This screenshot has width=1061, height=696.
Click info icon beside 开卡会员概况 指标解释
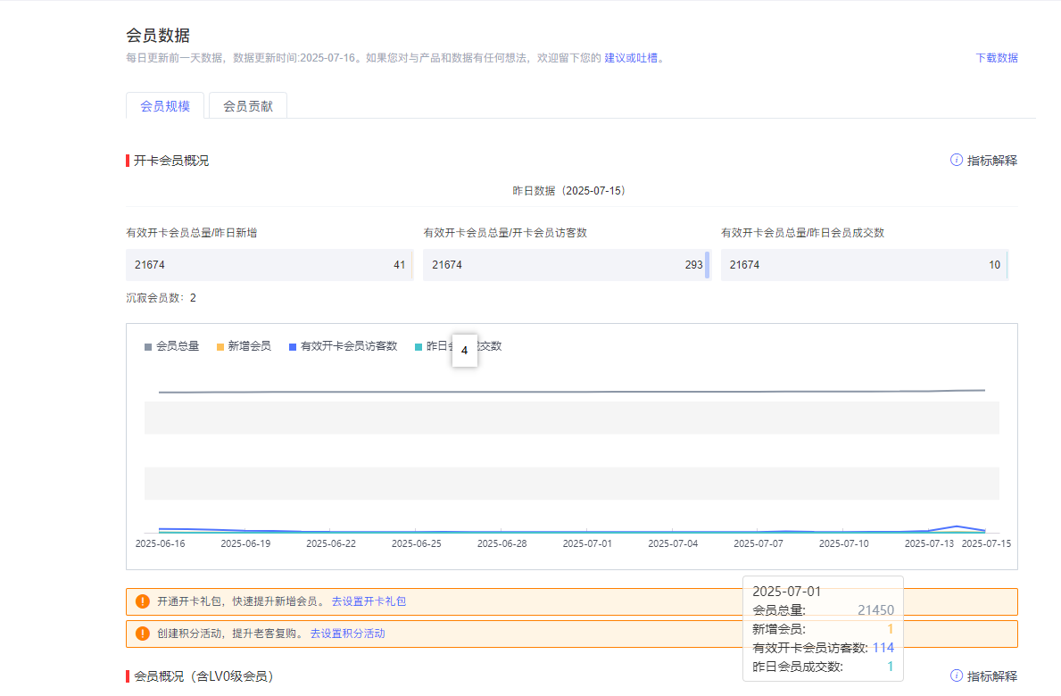click(x=957, y=161)
